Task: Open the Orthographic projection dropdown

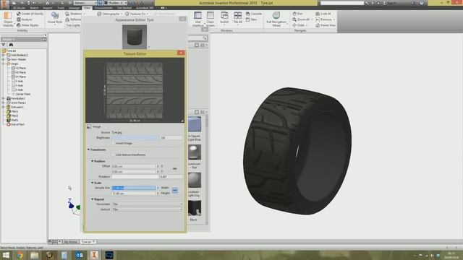Action: click(x=110, y=14)
